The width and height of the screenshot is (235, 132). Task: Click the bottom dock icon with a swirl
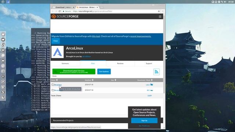(x=3, y=98)
